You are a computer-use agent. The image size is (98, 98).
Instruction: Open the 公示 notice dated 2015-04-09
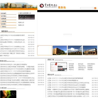point(1,44)
